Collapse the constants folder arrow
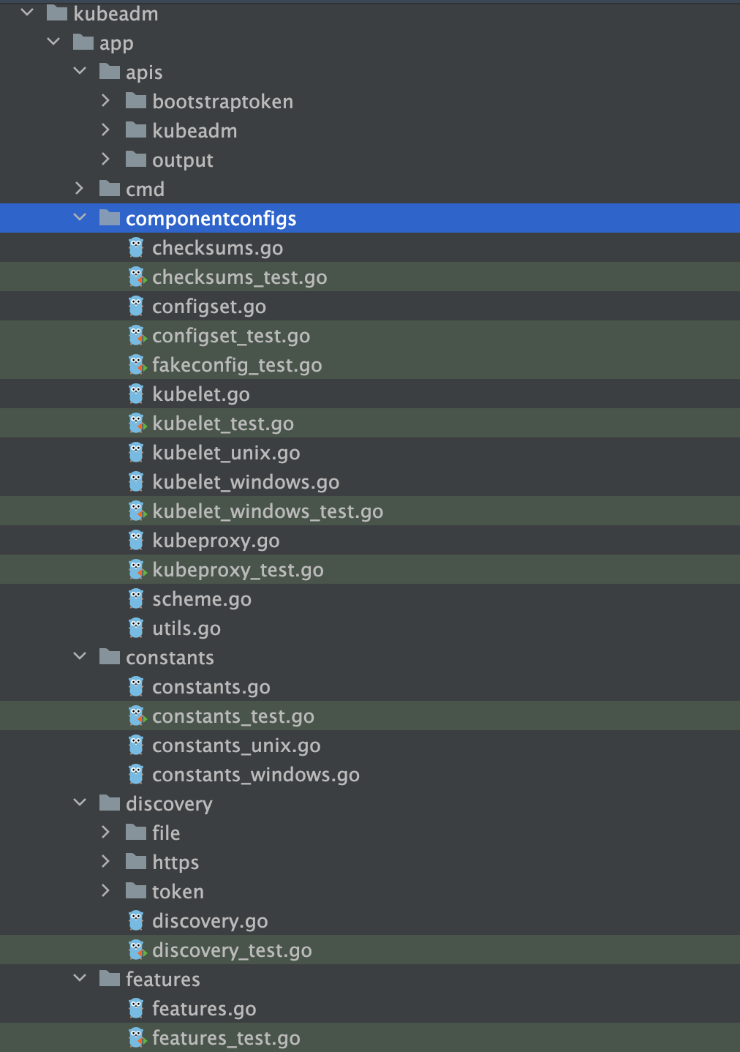 (80, 657)
